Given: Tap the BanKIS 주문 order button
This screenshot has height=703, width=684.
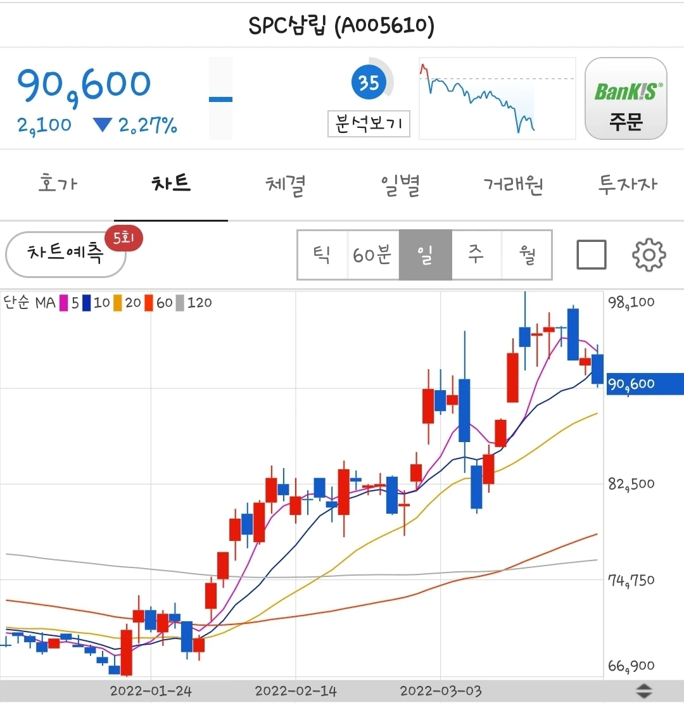Looking at the screenshot, I should [626, 99].
